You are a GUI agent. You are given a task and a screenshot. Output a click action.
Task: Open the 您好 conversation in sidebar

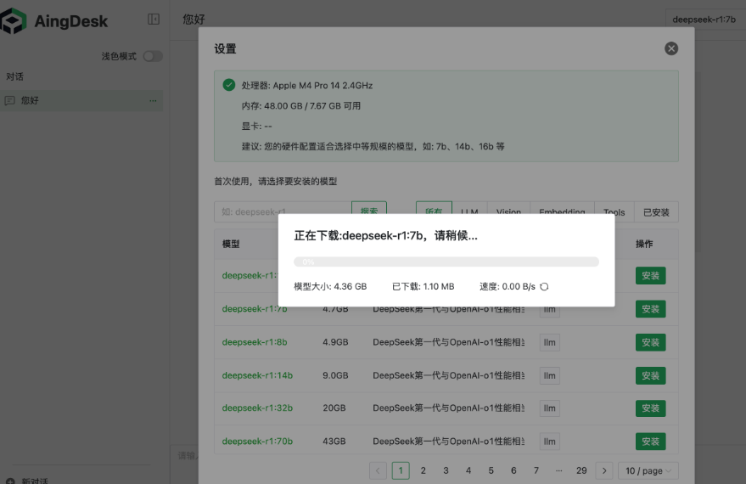click(x=81, y=100)
